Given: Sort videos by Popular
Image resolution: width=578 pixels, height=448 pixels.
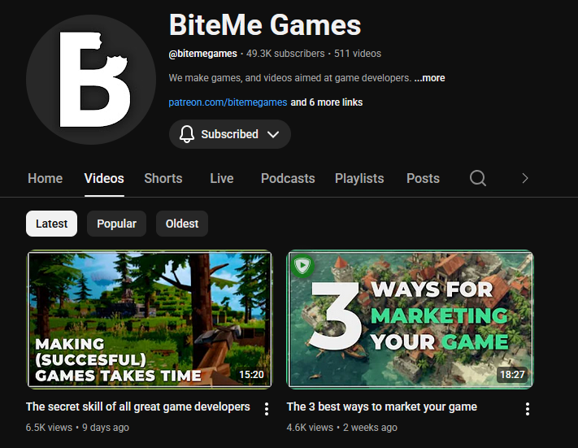Looking at the screenshot, I should coord(116,224).
